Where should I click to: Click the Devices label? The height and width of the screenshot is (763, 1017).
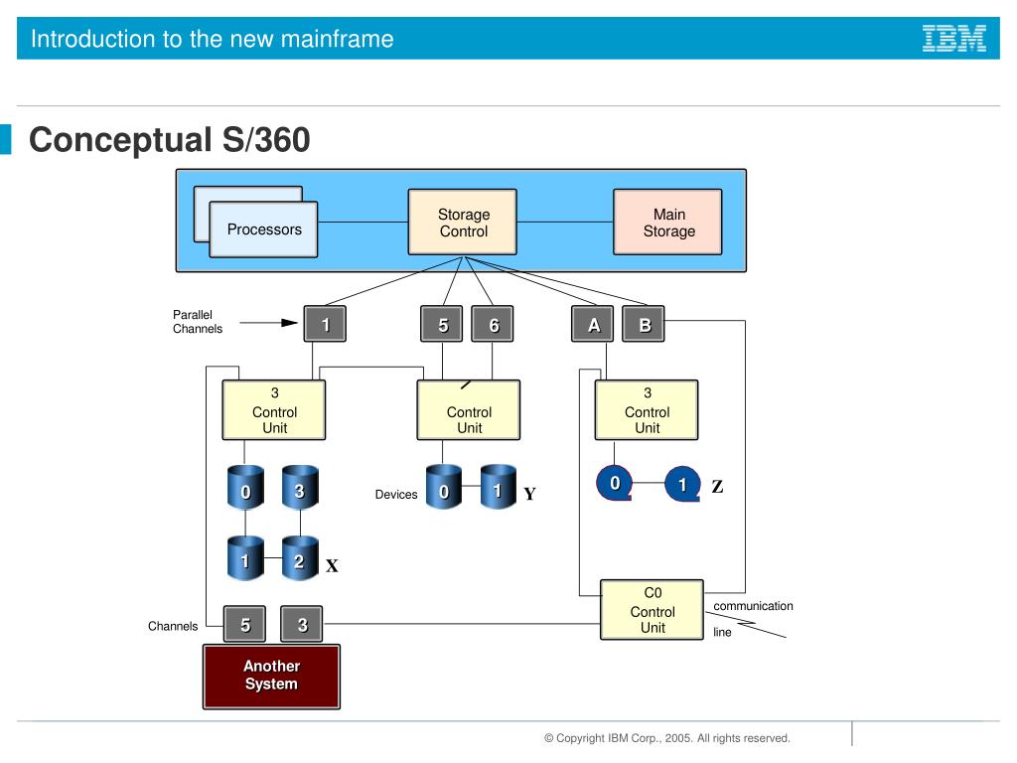tap(395, 495)
